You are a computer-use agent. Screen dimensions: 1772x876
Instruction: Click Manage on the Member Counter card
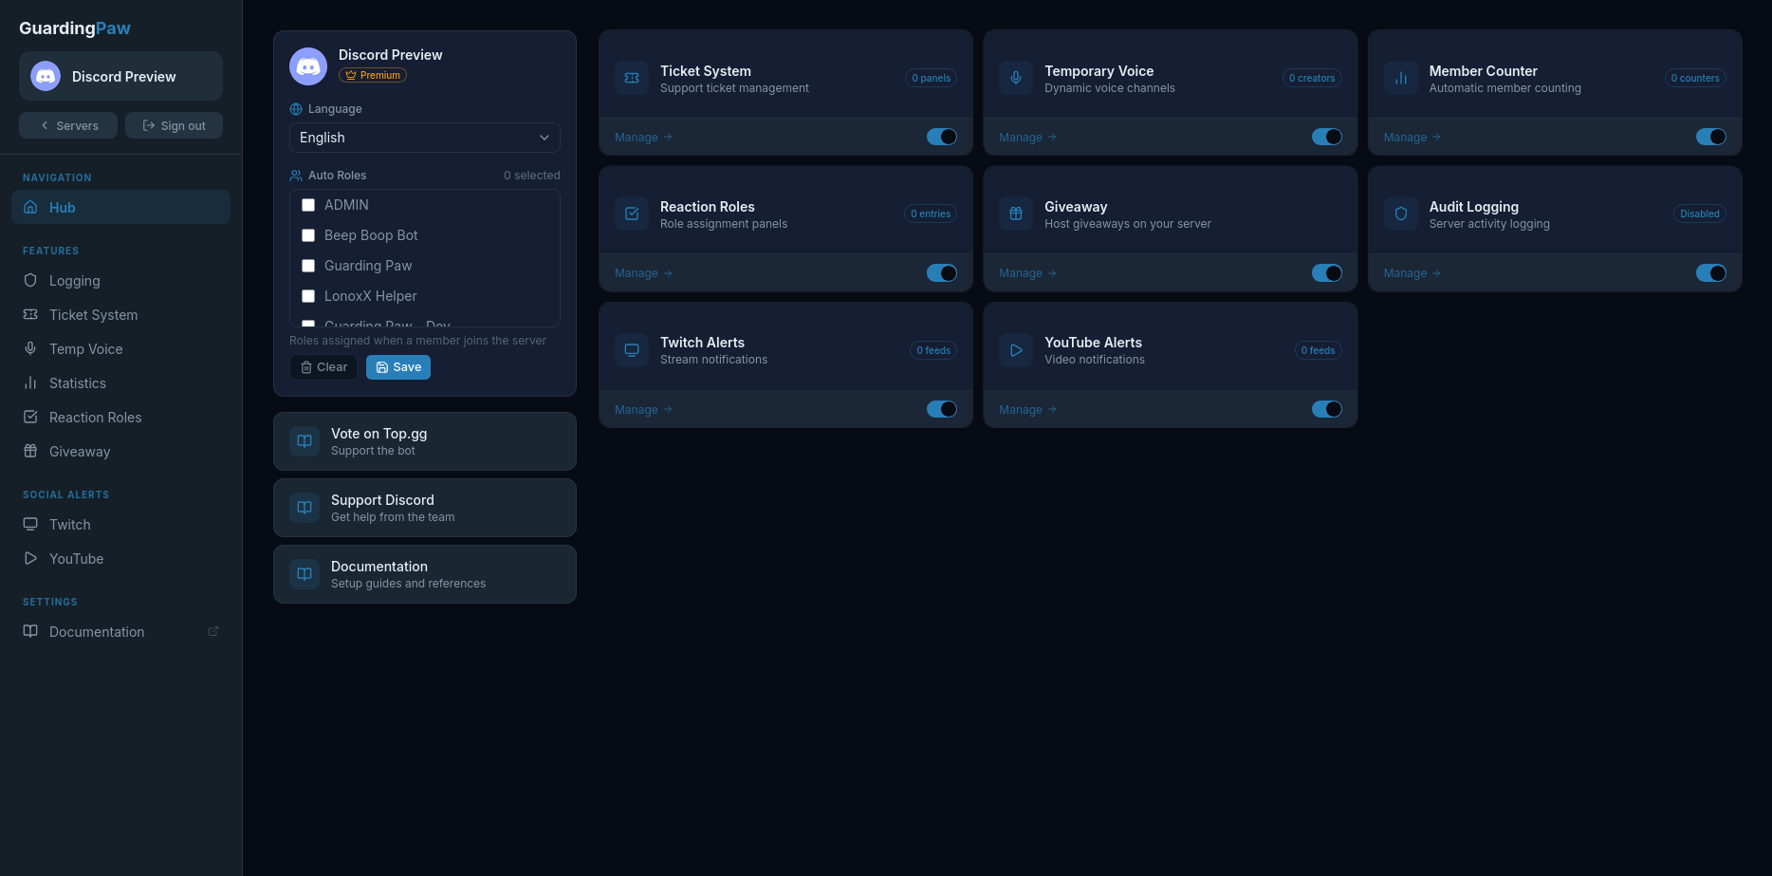1412,137
